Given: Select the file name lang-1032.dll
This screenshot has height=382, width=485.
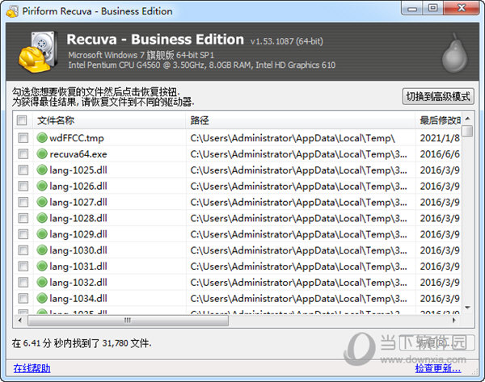Looking at the screenshot, I should [78, 283].
